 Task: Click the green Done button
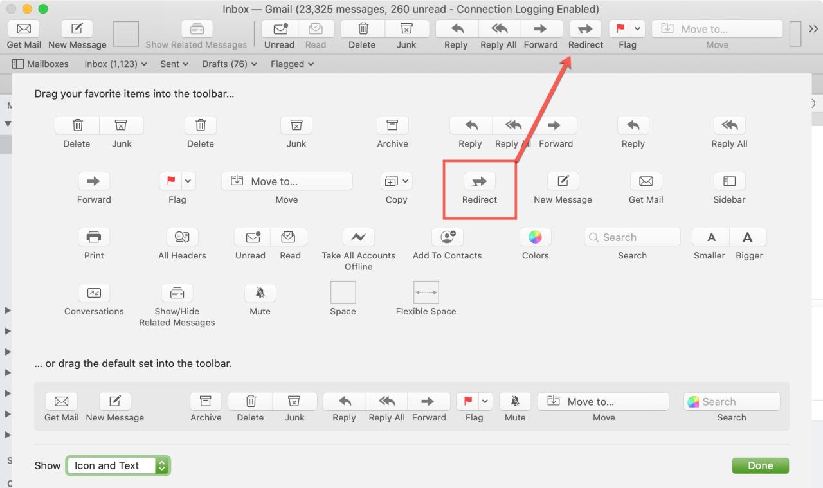(x=760, y=465)
